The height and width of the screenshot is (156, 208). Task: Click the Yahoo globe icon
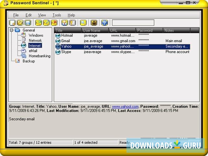point(58,46)
